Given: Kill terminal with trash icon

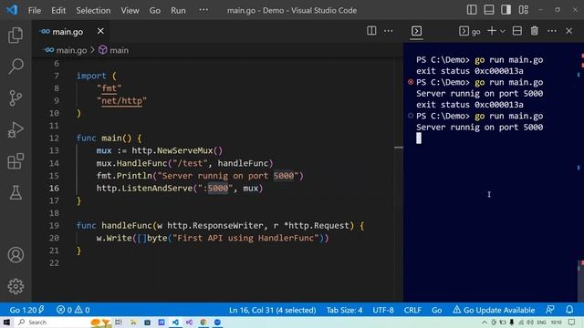Looking at the screenshot, I should coord(535,31).
